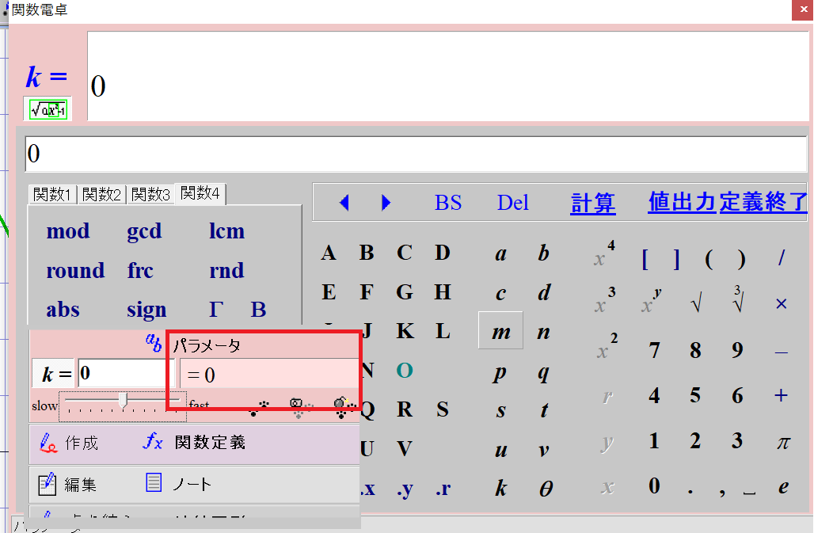Screen dimensions: 814x533
Task: Click the k = parameter value field
Action: tap(125, 373)
